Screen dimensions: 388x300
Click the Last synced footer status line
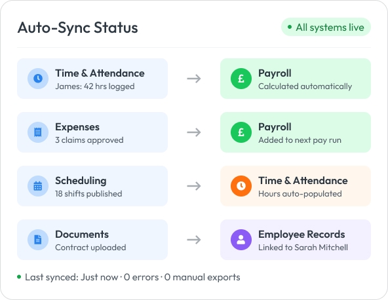tap(128, 277)
